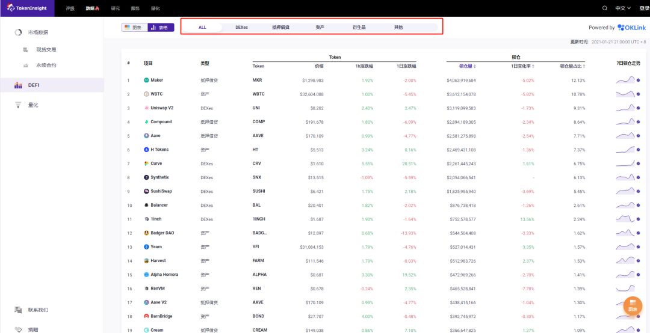Viewport: 650px width, 333px height.
Task: Sort by 1日变化率 column header
Action: coord(522,66)
